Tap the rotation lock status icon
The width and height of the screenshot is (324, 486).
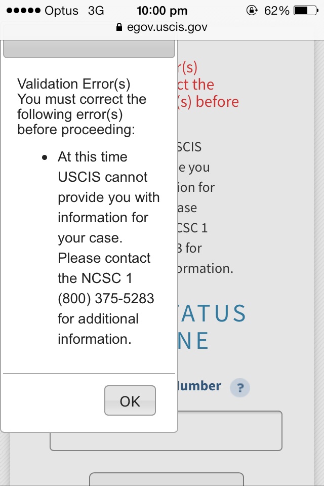[x=252, y=11]
